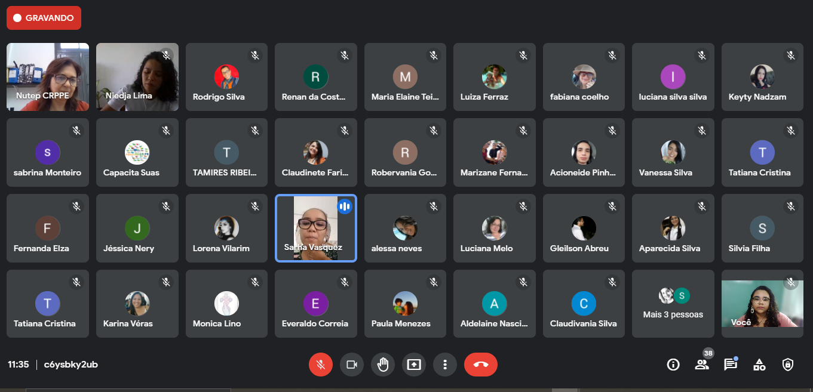Screen dimensions: 813x392
Task: Open the three-dot more options menu
Action: click(445, 365)
